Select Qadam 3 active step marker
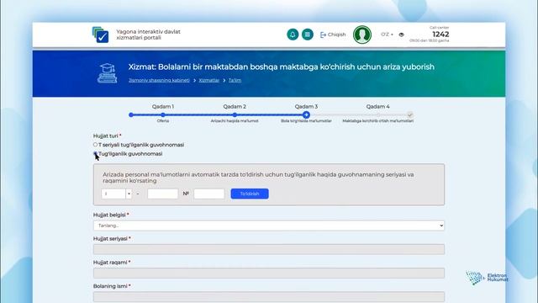Screen dimensions: 538x303 click(x=306, y=114)
